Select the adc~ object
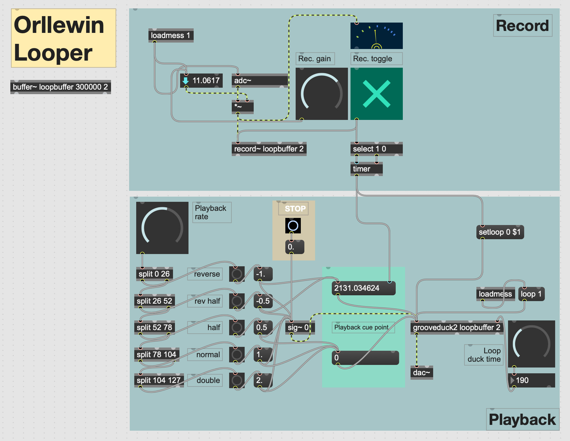Screen dimensions: 570x441 260,81
